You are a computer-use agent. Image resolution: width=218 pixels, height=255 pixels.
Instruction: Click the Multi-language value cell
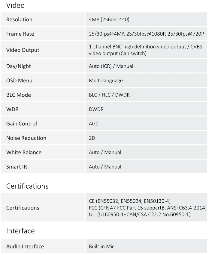[146, 80]
